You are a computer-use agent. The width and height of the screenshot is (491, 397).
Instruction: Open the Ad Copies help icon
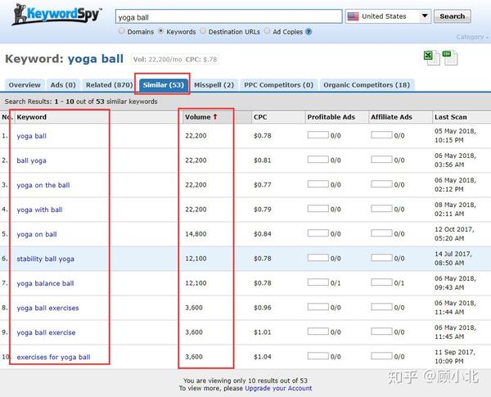coord(309,32)
